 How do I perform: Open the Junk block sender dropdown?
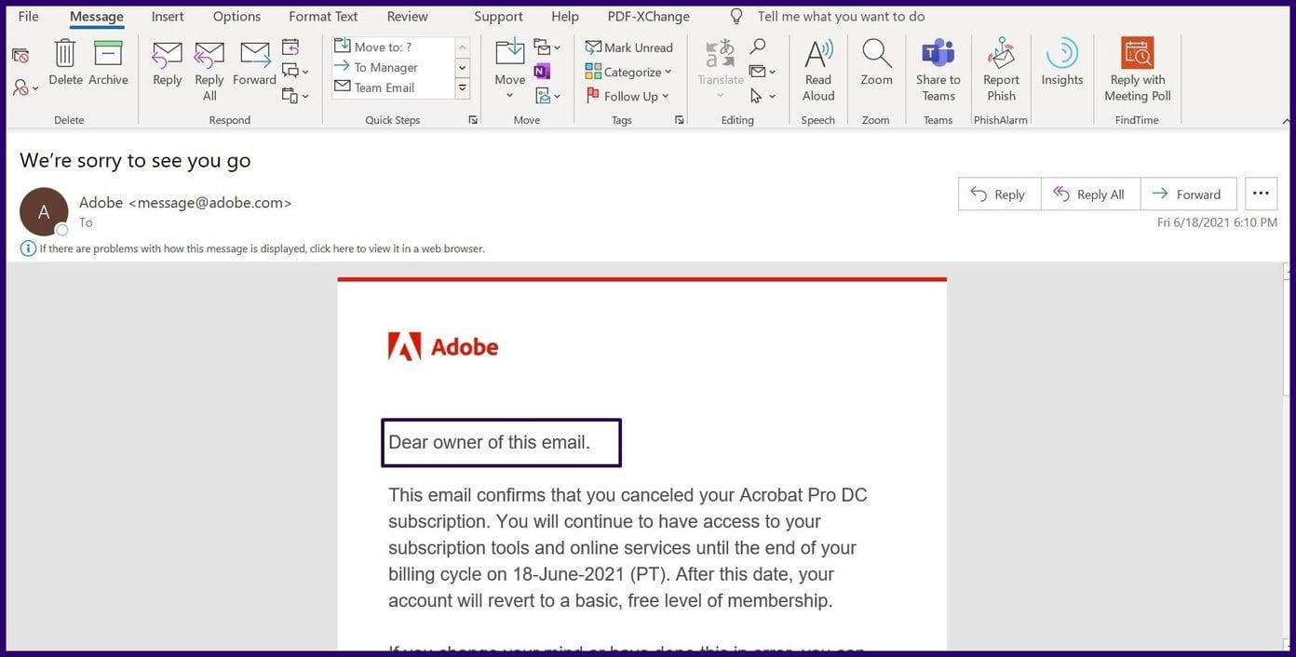point(25,87)
